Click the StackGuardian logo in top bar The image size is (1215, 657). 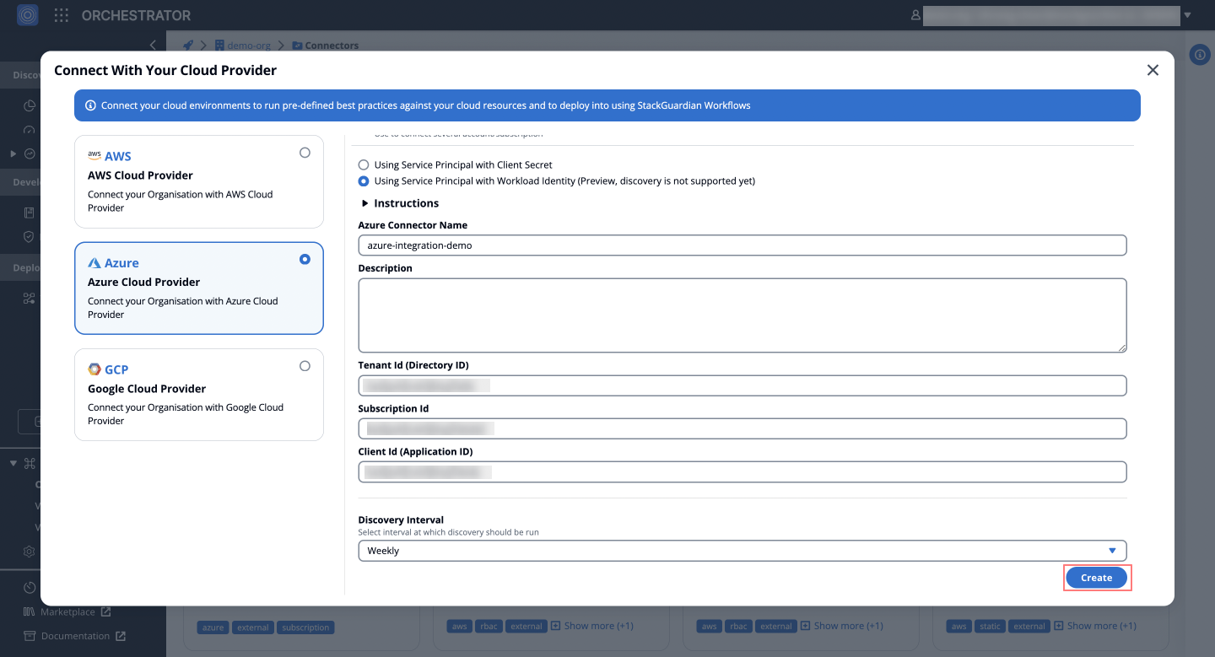coord(28,15)
